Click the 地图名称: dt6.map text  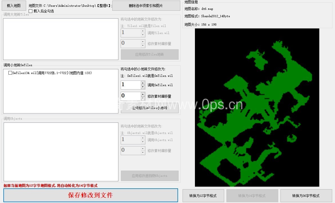coord(199,9)
